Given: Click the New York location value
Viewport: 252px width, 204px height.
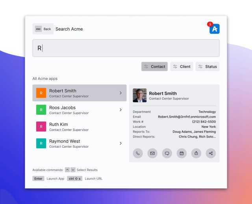Looking at the screenshot, I should pos(209,127).
